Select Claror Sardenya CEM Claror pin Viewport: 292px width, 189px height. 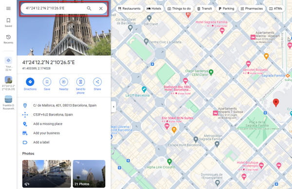click(x=211, y=72)
